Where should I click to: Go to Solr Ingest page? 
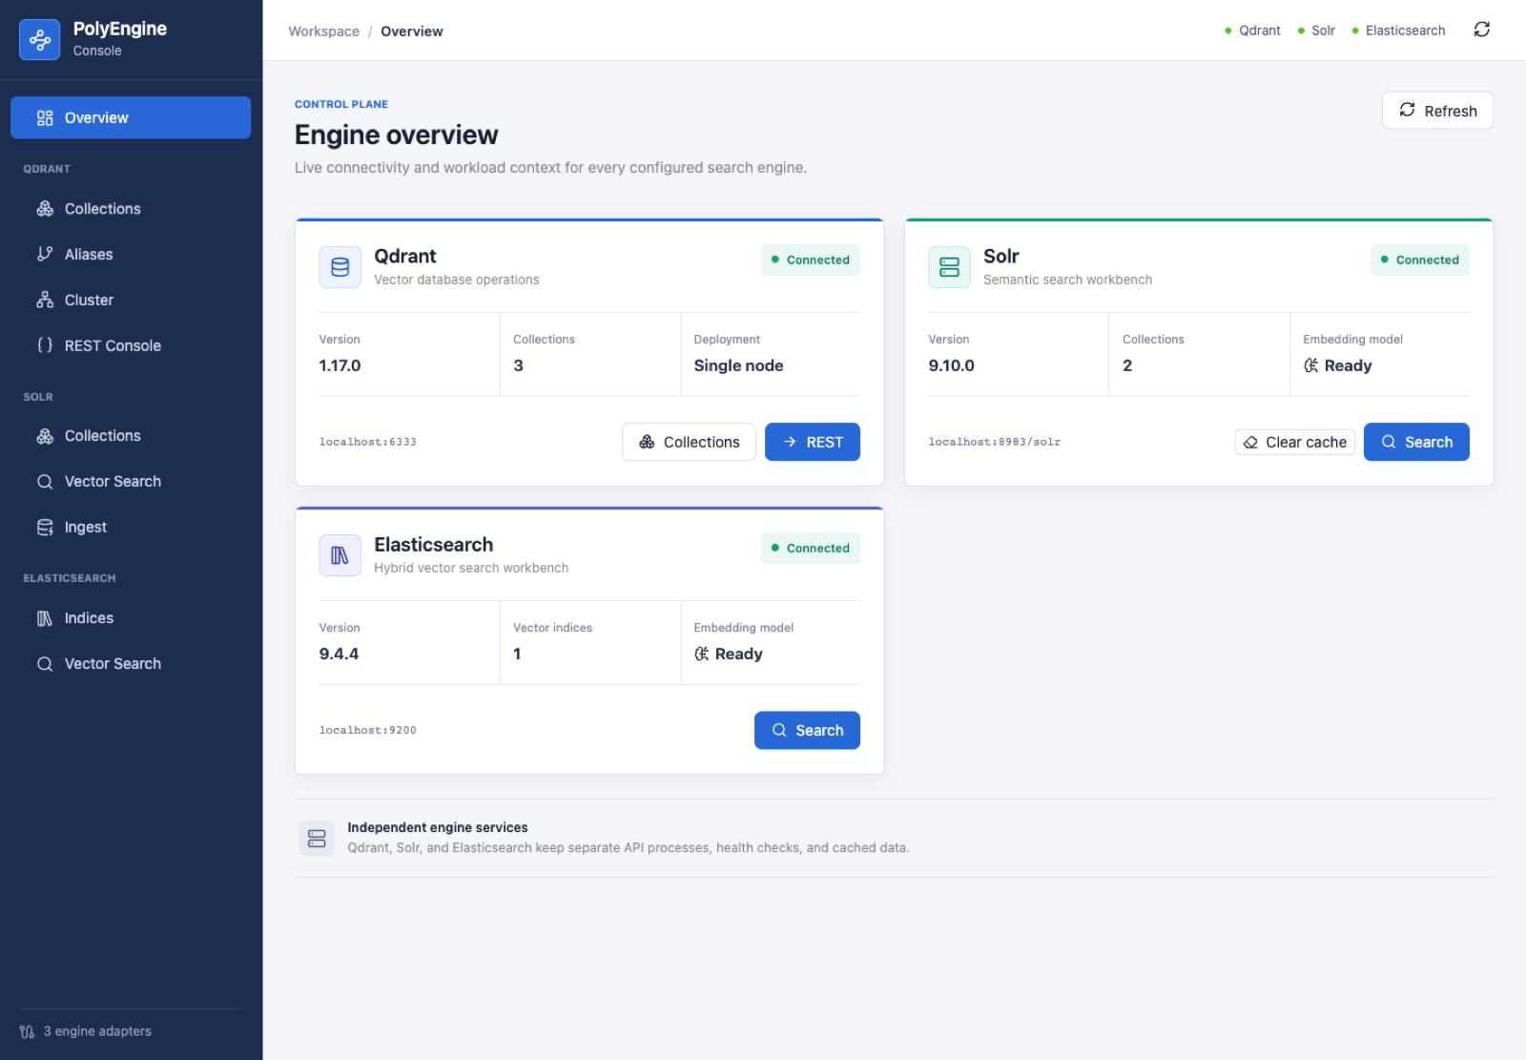point(131,528)
